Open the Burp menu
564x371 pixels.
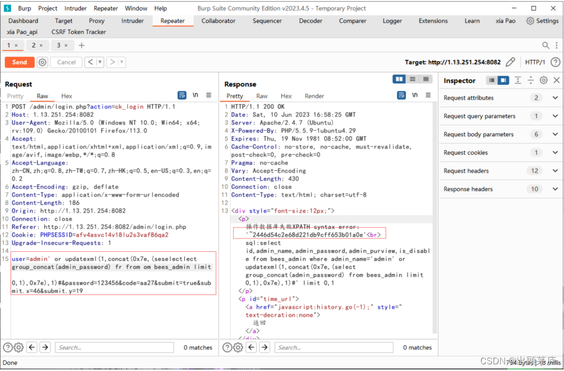pyautogui.click(x=24, y=8)
